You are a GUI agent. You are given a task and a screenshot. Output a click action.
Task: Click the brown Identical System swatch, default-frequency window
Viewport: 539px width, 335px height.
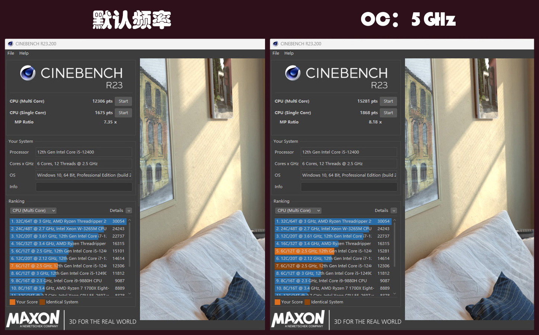pyautogui.click(x=42, y=302)
